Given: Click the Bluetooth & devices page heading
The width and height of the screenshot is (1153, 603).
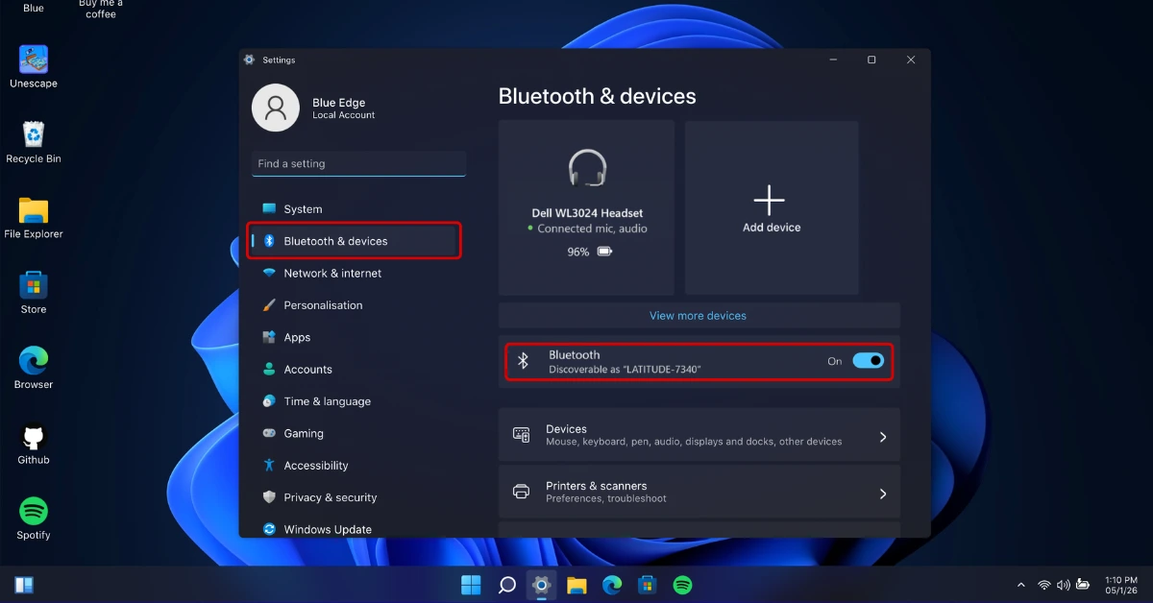Looking at the screenshot, I should pos(598,96).
